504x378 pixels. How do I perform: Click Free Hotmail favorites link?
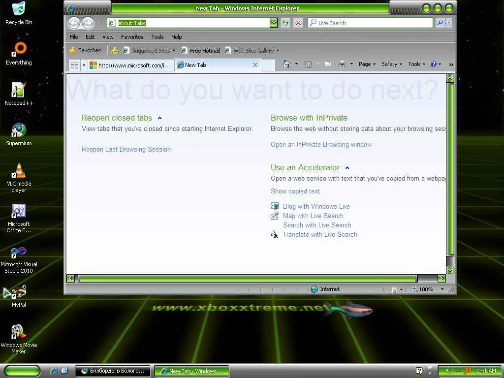coord(200,51)
